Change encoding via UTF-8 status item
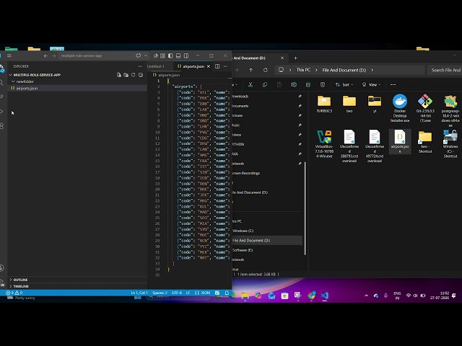462x346 pixels. 177,293
